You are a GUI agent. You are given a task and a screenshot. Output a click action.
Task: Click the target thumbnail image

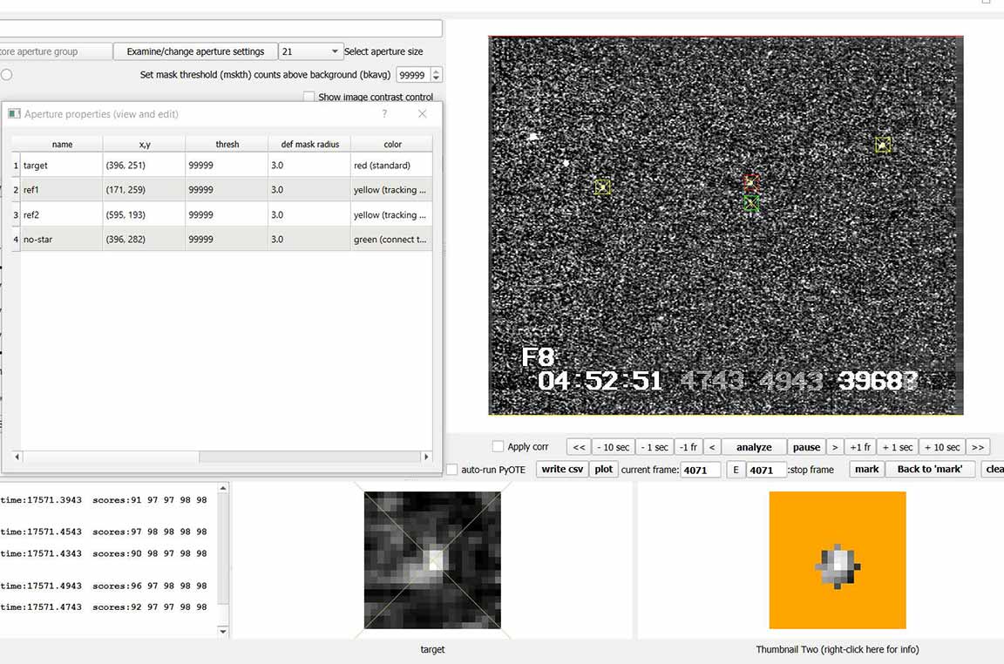(x=432, y=560)
